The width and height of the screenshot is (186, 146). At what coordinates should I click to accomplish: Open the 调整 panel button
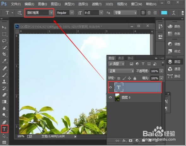tap(174, 44)
